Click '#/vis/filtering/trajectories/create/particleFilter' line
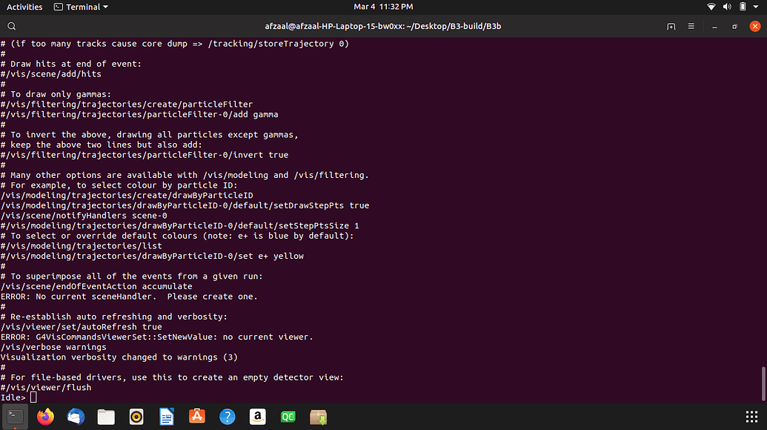 pyautogui.click(x=127, y=105)
